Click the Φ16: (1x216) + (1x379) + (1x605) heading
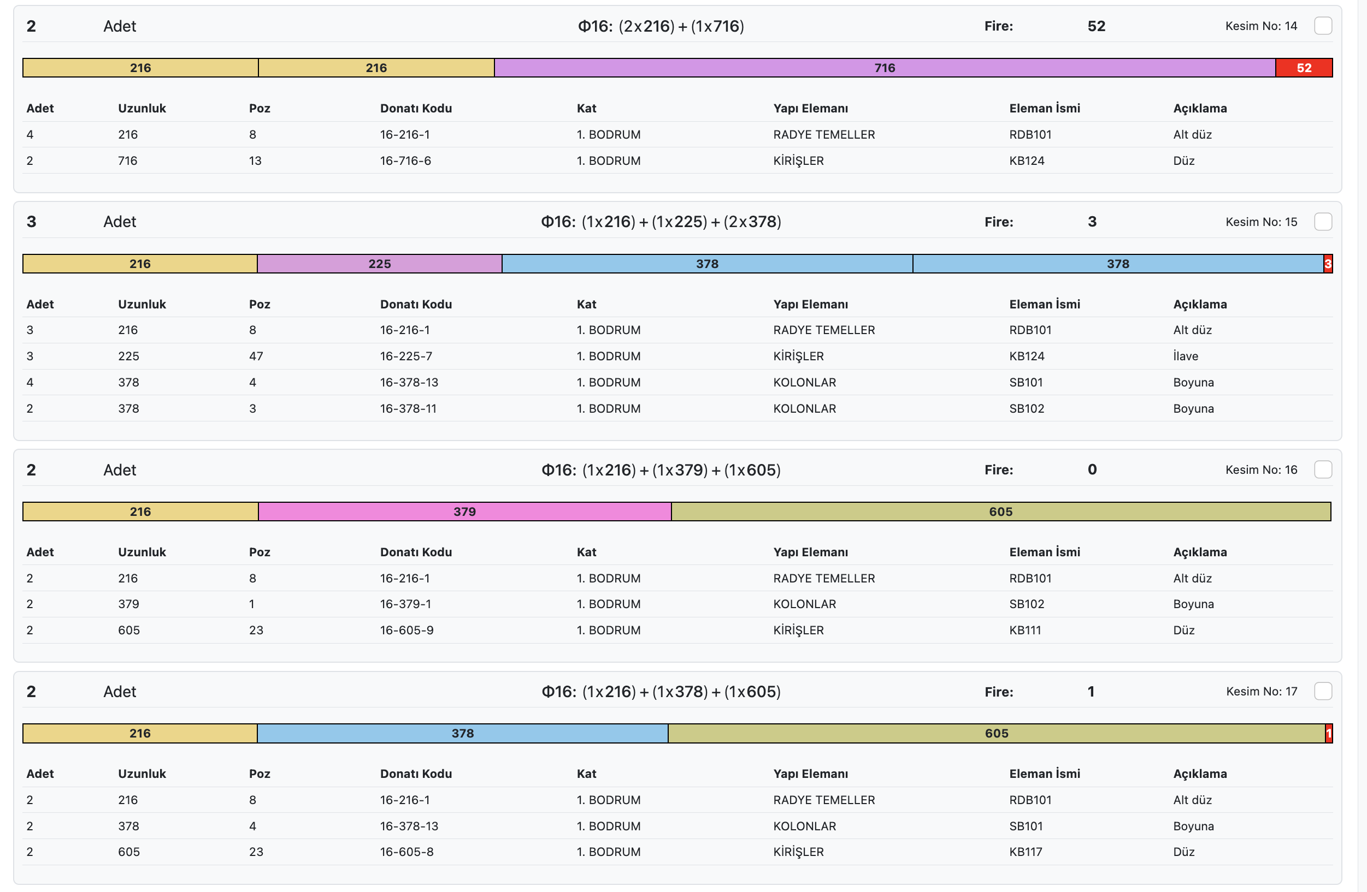Screen dimensions: 1367x892 coord(661,470)
